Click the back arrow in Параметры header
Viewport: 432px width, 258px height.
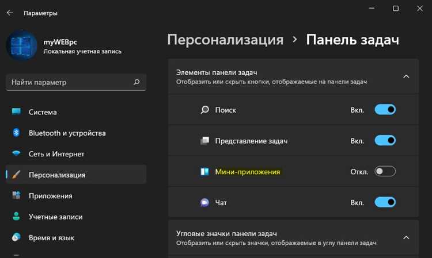click(10, 13)
